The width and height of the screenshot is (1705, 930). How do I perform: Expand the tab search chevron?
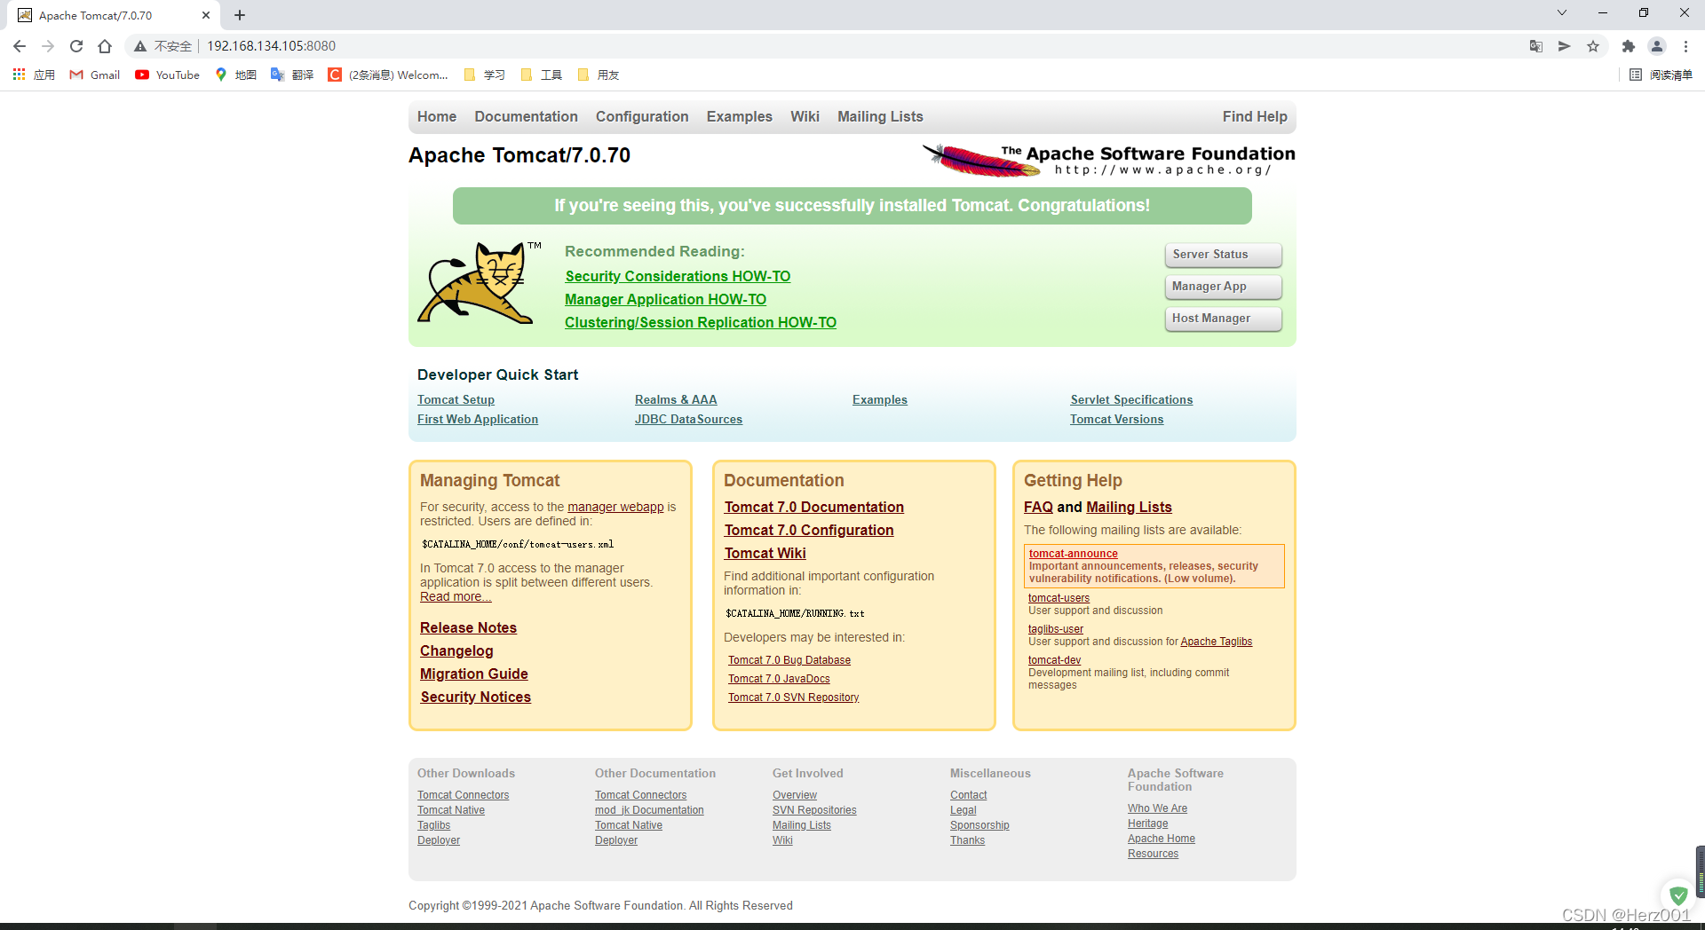[x=1562, y=12]
